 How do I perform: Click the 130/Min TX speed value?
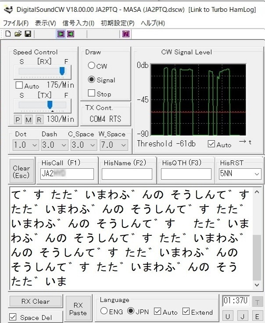pyautogui.click(x=61, y=119)
